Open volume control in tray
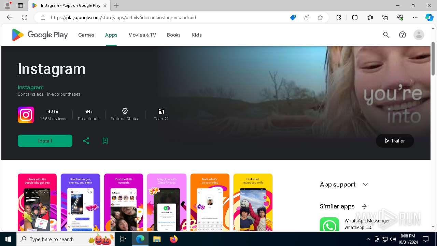The width and height of the screenshot is (437, 246). 393,239
